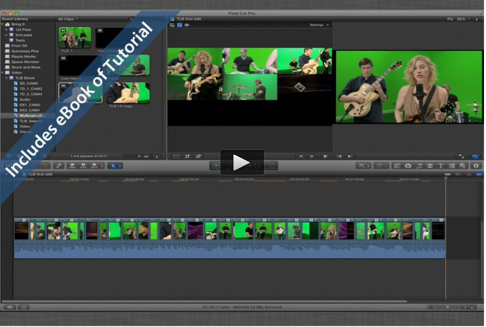Expand the 1st Pass event

(6, 29)
